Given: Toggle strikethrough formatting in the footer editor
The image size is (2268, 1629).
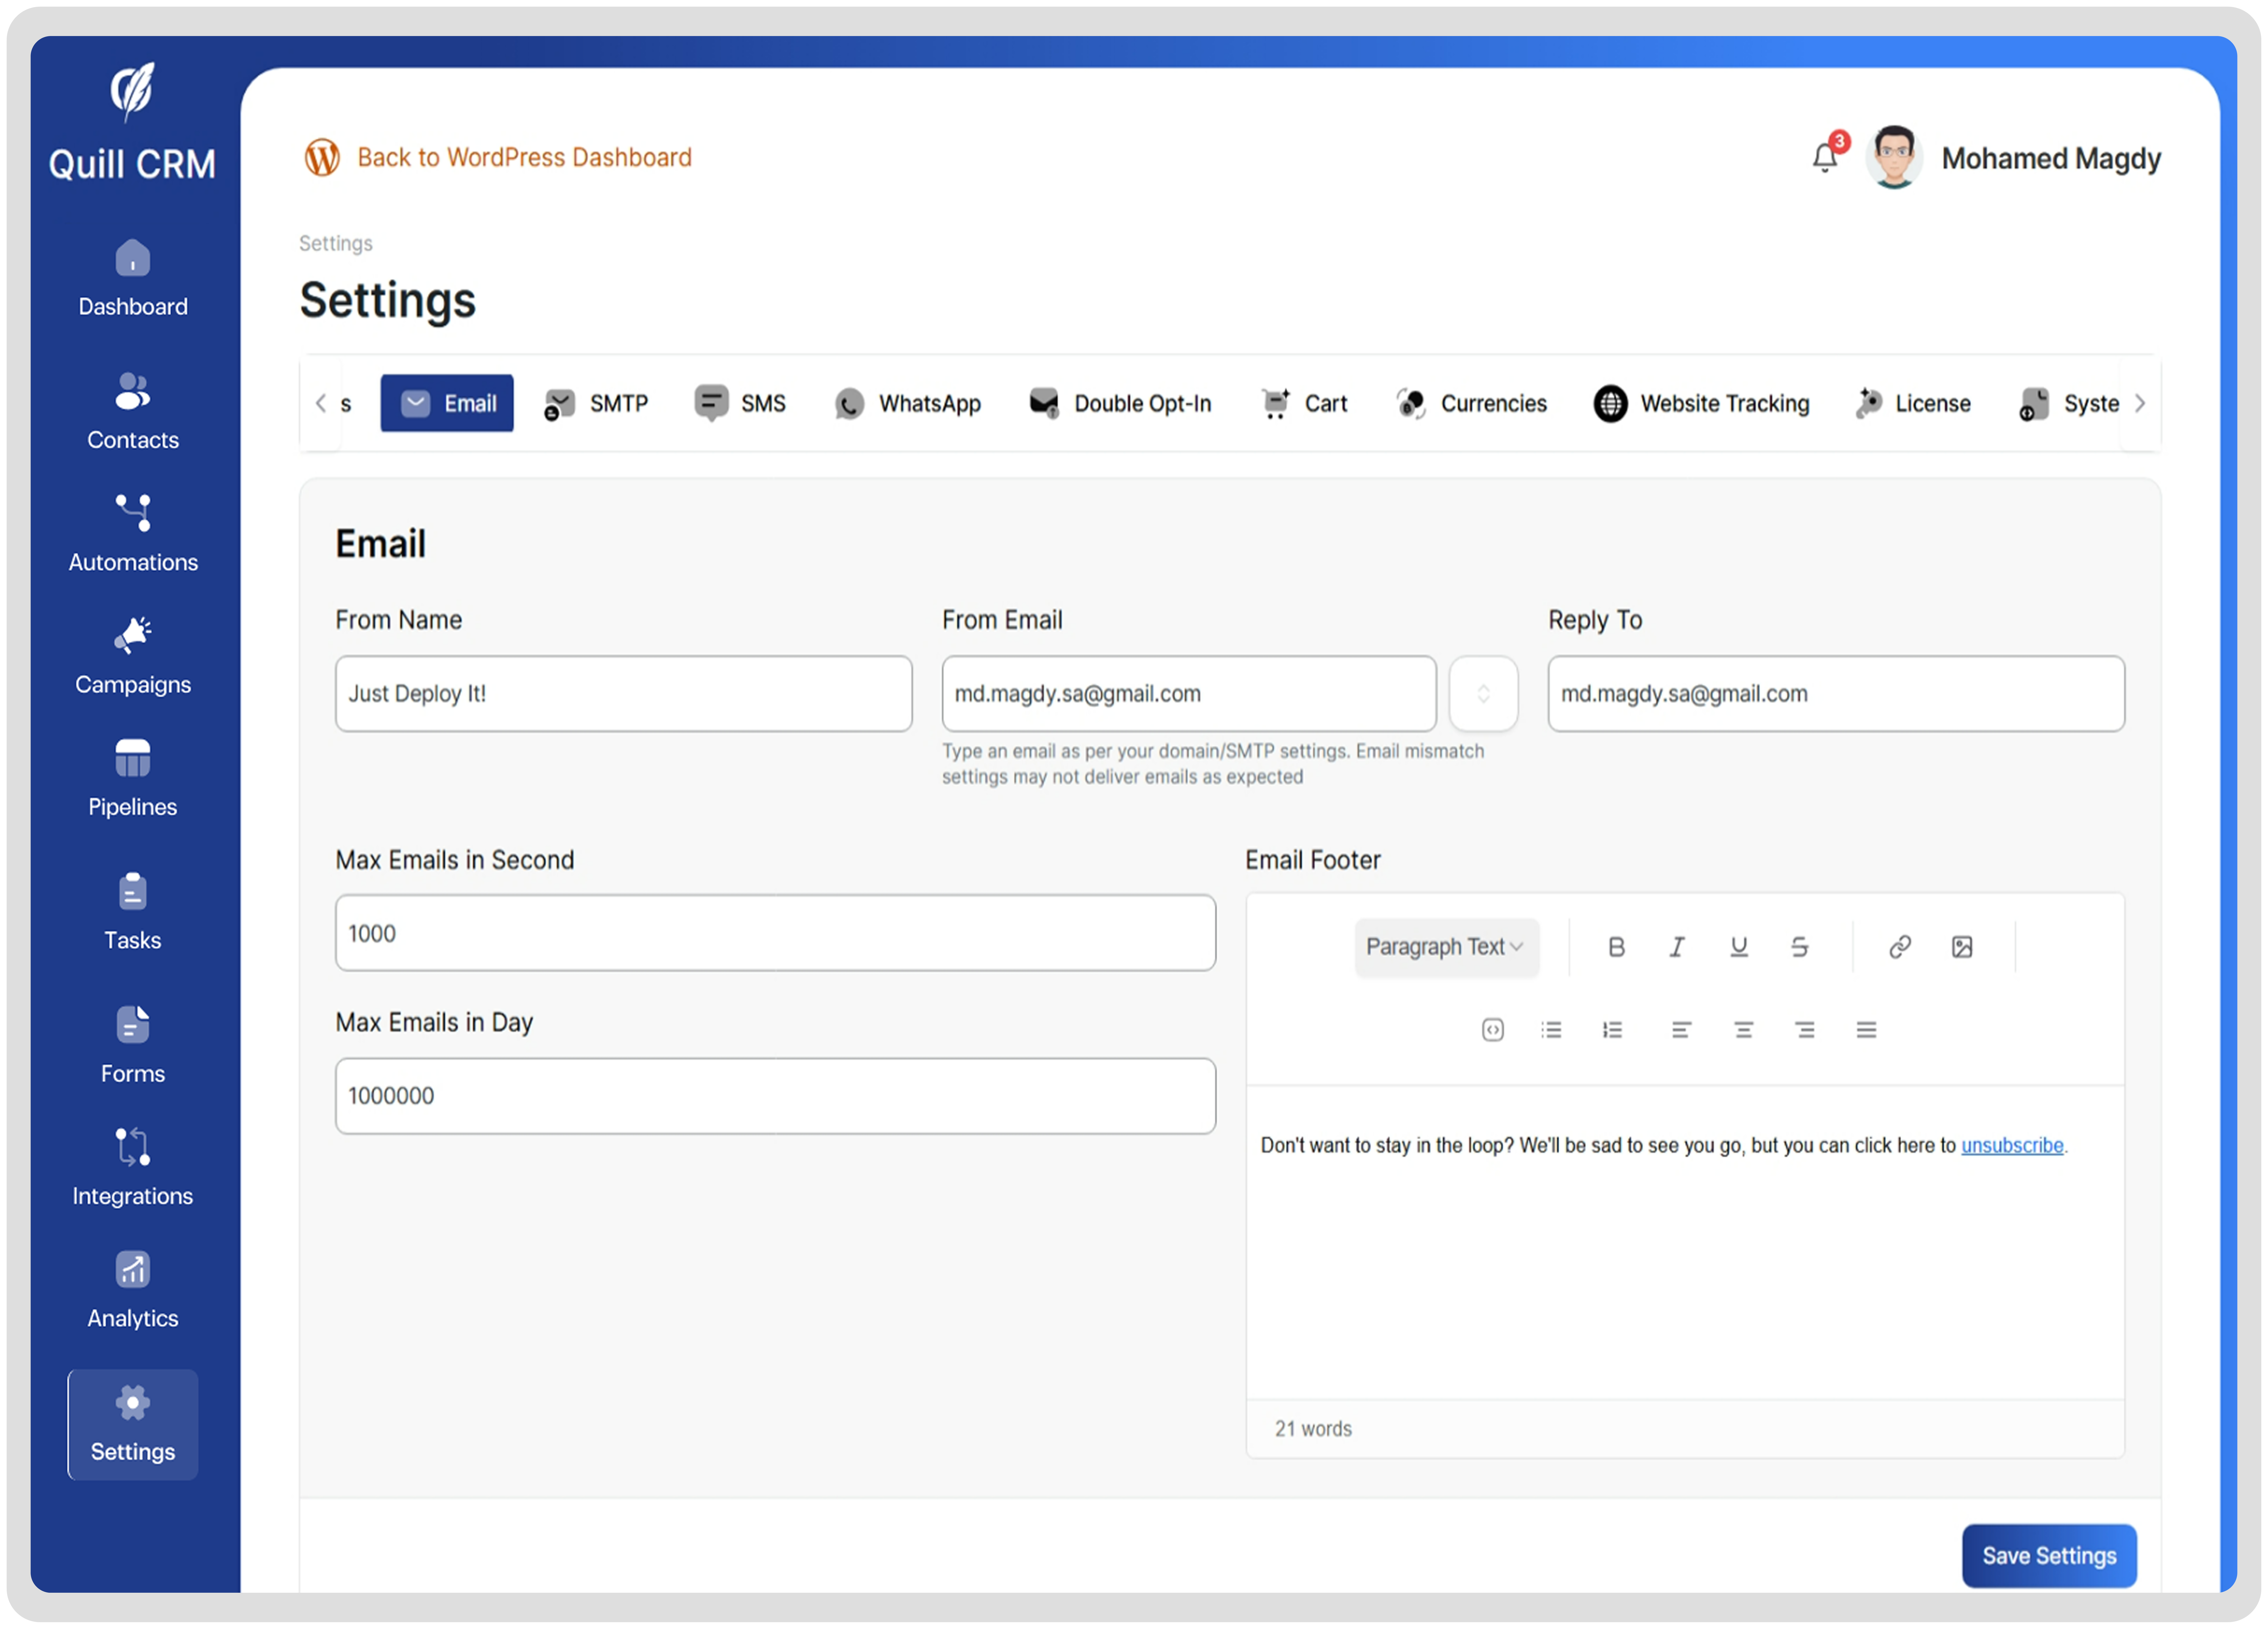Looking at the screenshot, I should 1800,946.
